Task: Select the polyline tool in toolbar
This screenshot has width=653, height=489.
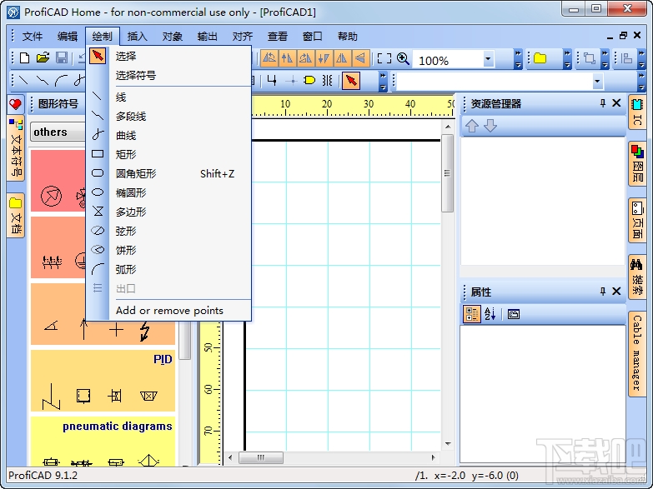Action: click(x=43, y=80)
